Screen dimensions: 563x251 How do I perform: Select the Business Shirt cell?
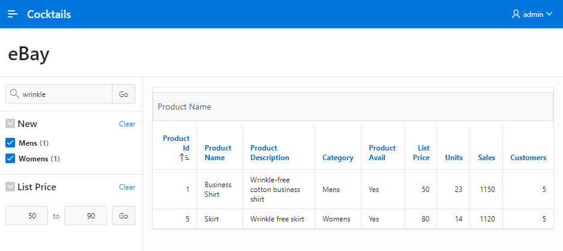[x=220, y=189]
